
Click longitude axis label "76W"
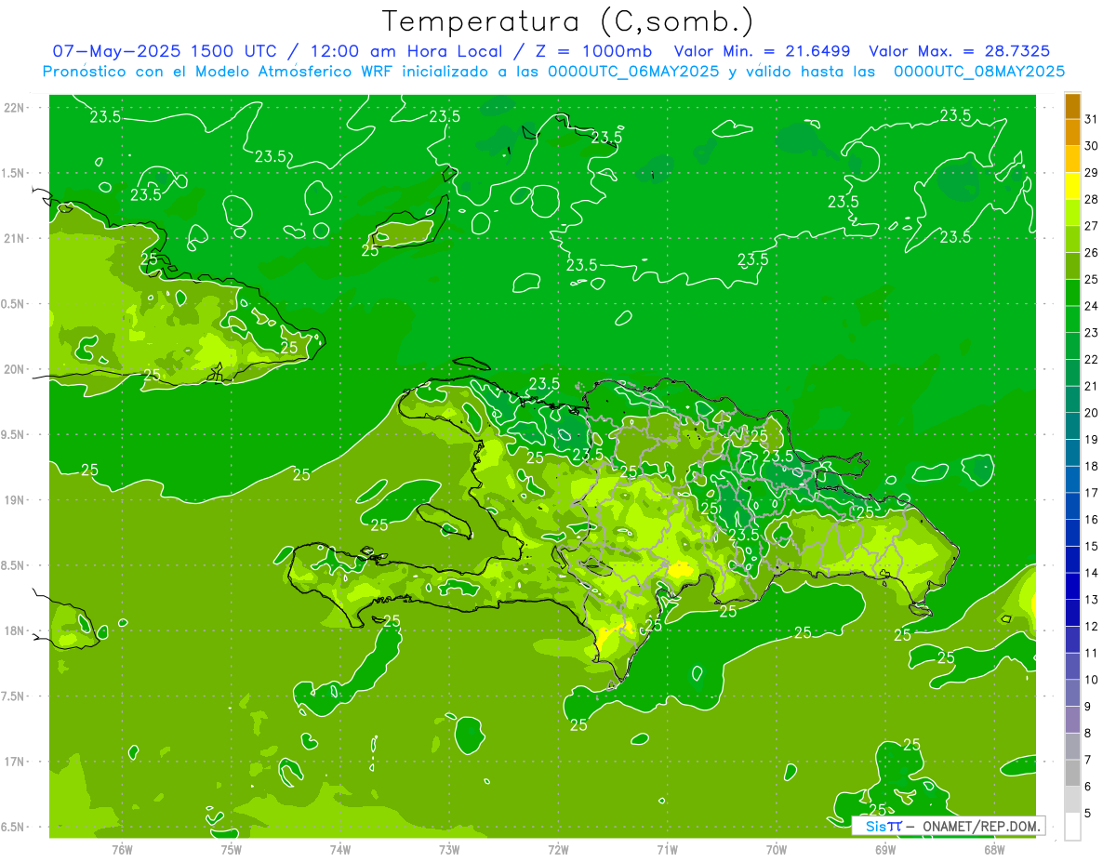(122, 849)
